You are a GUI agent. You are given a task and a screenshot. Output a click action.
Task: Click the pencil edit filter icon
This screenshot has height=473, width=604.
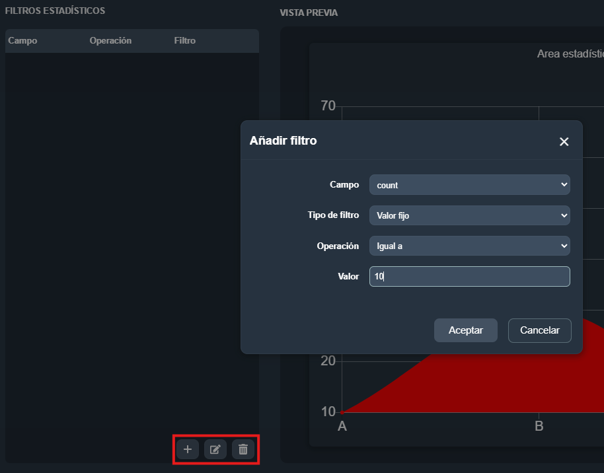tap(215, 449)
